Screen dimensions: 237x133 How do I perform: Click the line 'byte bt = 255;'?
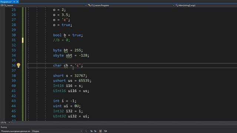pos(68,50)
